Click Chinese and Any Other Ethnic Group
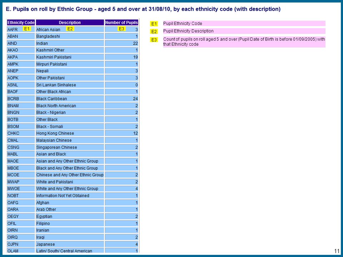The height and width of the screenshot is (257, 343). (x=70, y=175)
